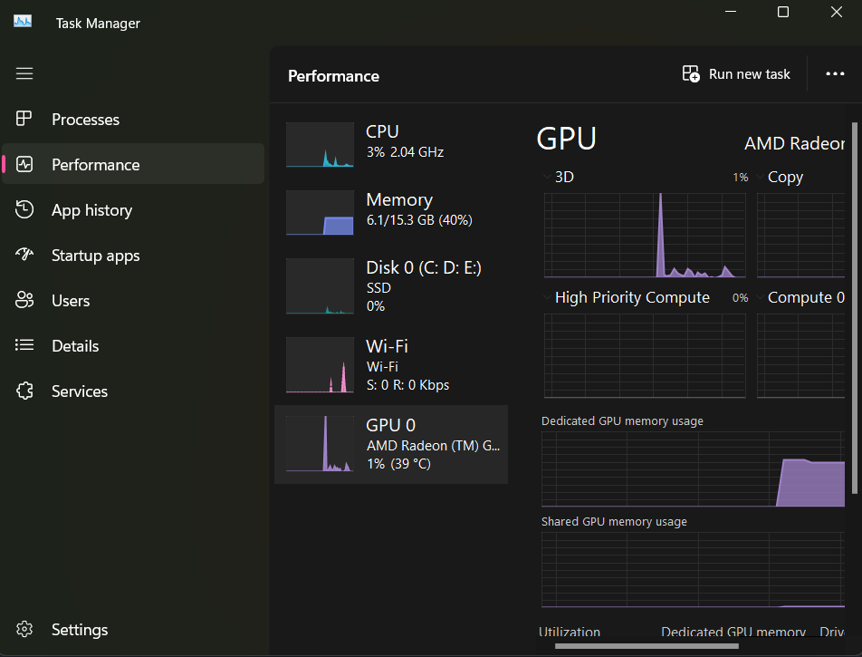Open the Users page
The height and width of the screenshot is (657, 862).
pos(133,301)
